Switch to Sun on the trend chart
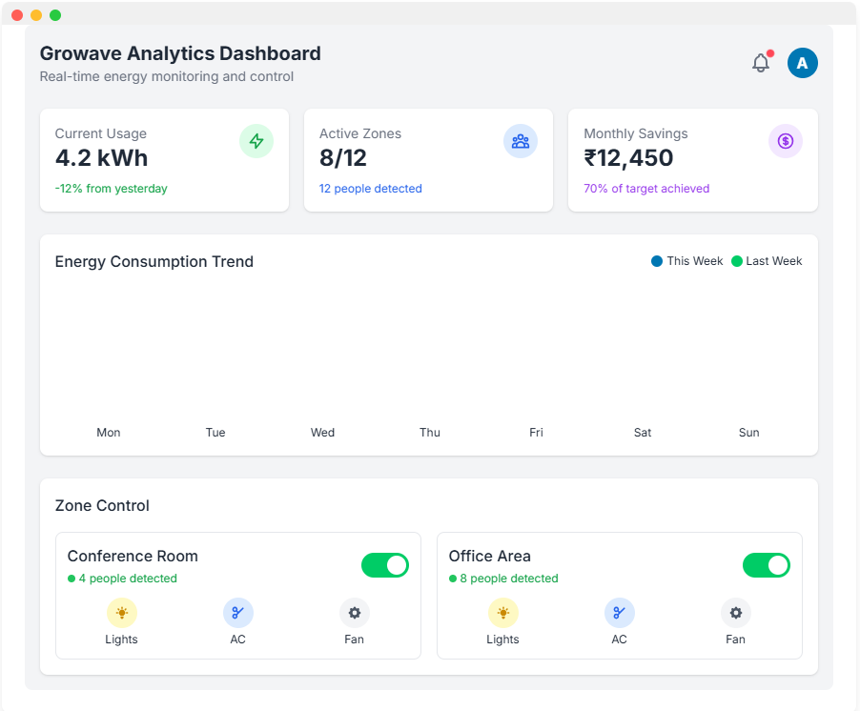 coord(748,432)
